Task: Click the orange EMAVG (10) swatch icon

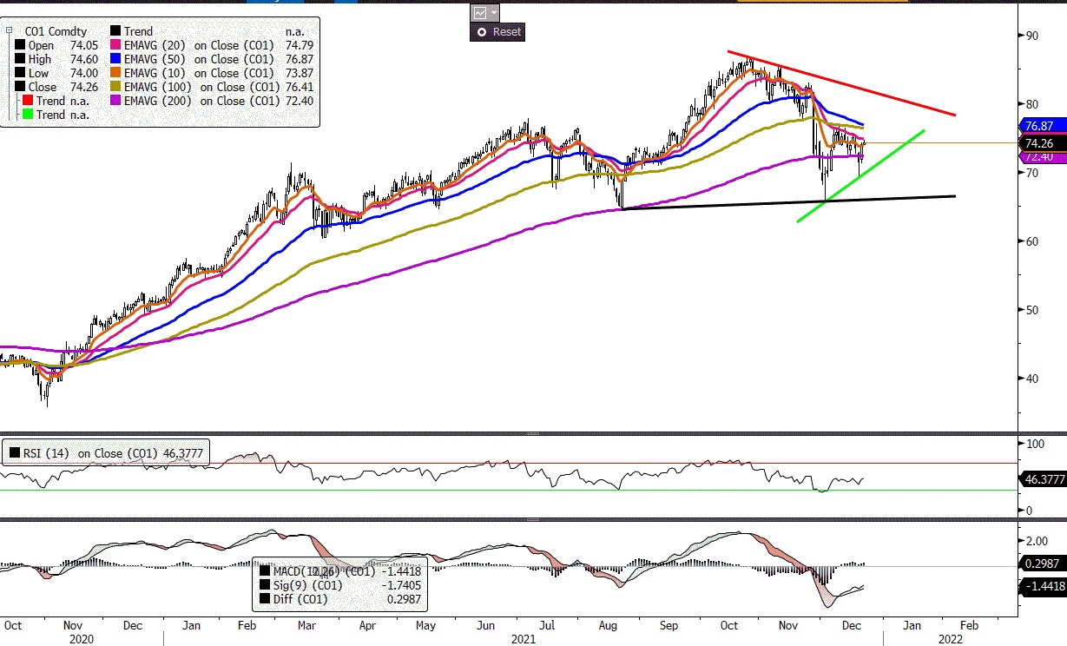Action: coord(116,73)
